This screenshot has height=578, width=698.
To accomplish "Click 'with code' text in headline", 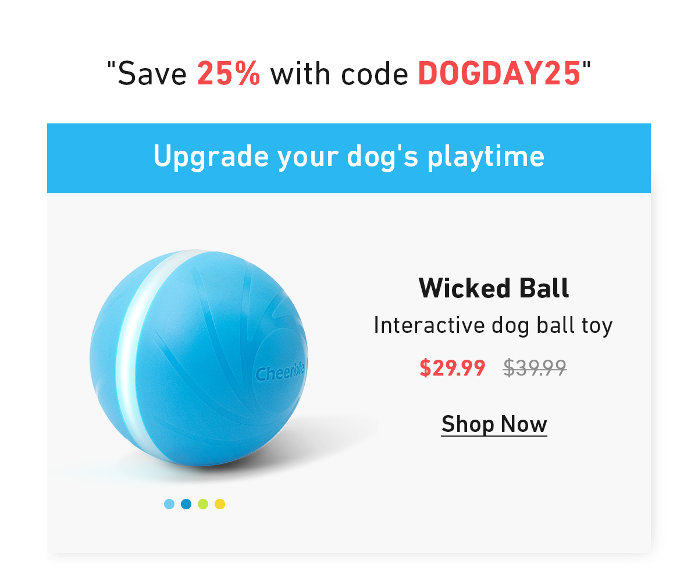I will pyautogui.click(x=339, y=74).
